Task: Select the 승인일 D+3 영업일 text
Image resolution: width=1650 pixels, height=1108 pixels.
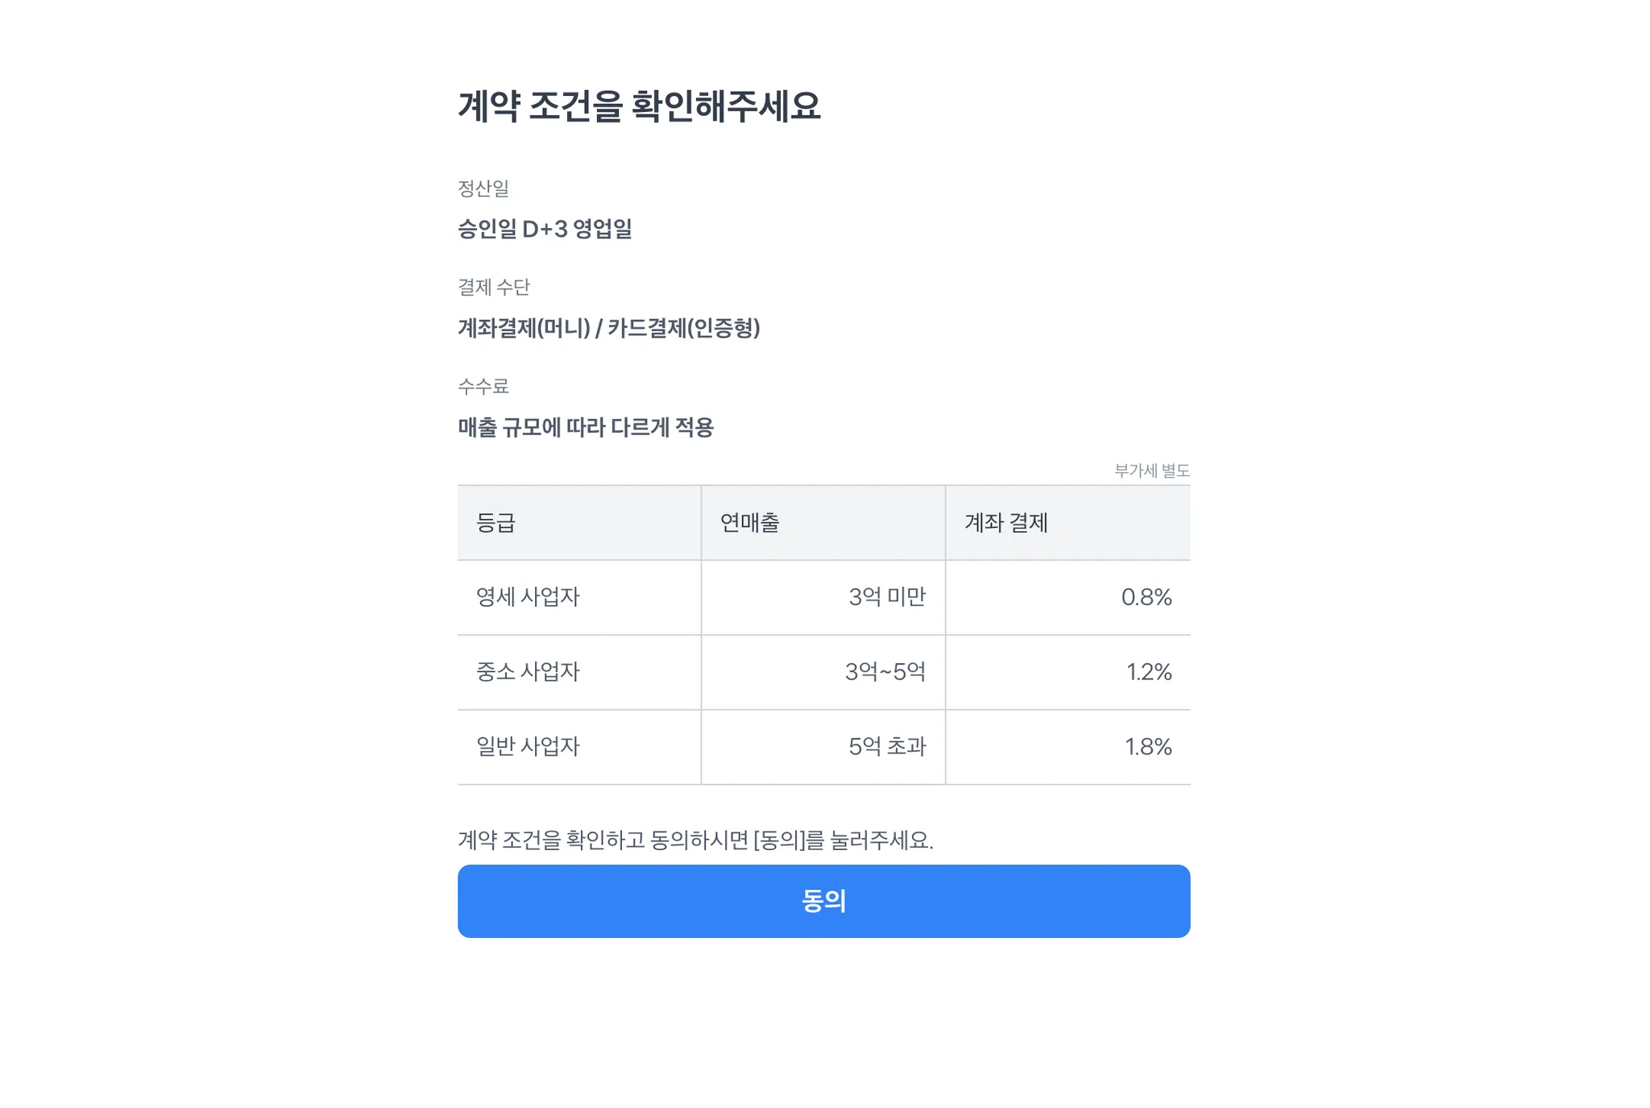Action: 545,230
